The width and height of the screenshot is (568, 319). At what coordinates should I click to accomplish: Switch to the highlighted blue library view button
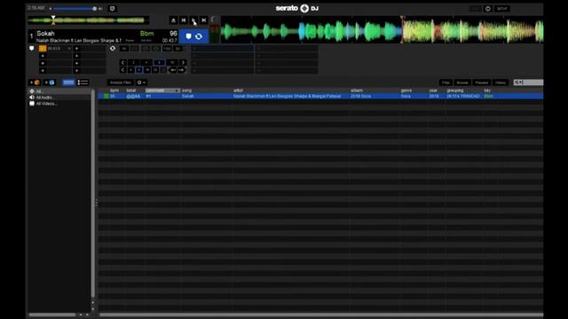68,82
